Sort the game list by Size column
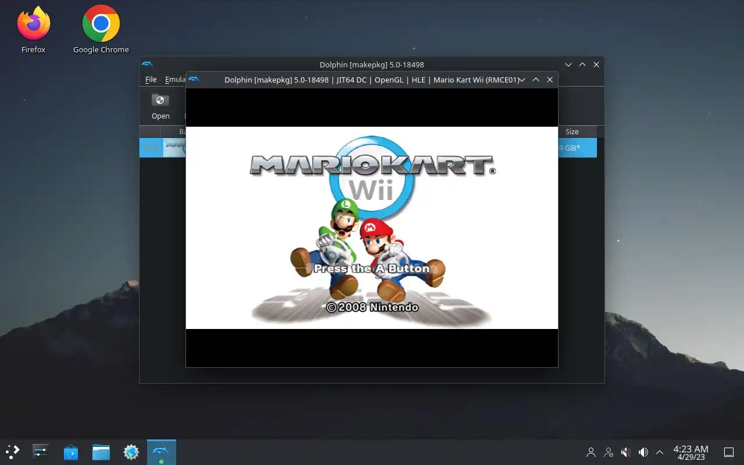Screen dimensions: 744x465 click(x=572, y=131)
